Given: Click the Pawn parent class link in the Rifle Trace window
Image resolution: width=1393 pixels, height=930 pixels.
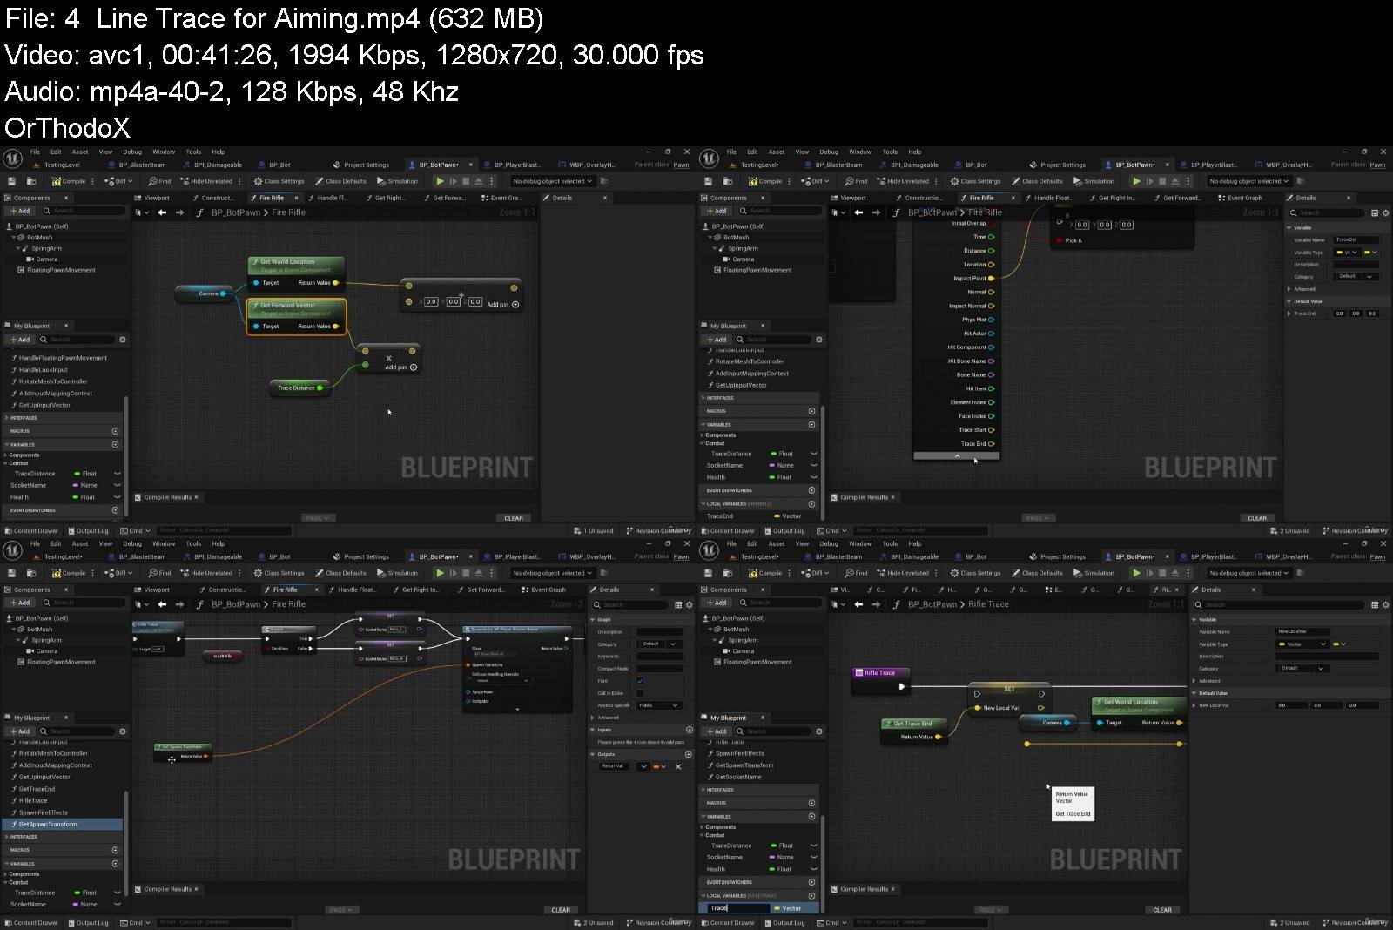Looking at the screenshot, I should point(1377,556).
